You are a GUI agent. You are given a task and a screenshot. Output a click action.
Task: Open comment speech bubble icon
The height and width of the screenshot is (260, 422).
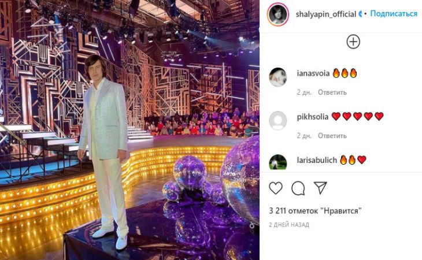(298, 188)
